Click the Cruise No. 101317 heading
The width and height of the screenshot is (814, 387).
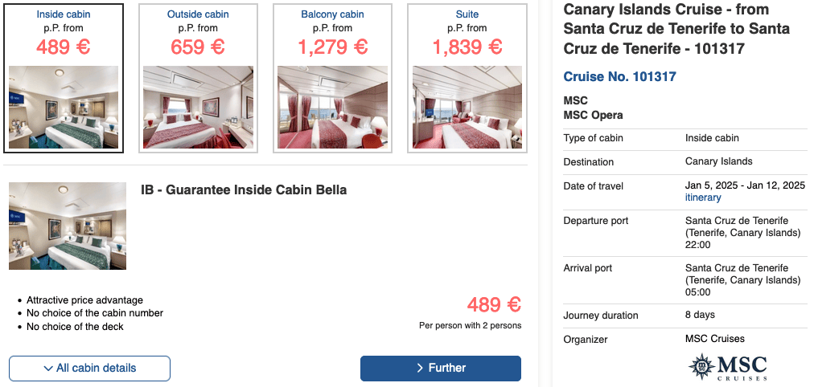click(619, 77)
